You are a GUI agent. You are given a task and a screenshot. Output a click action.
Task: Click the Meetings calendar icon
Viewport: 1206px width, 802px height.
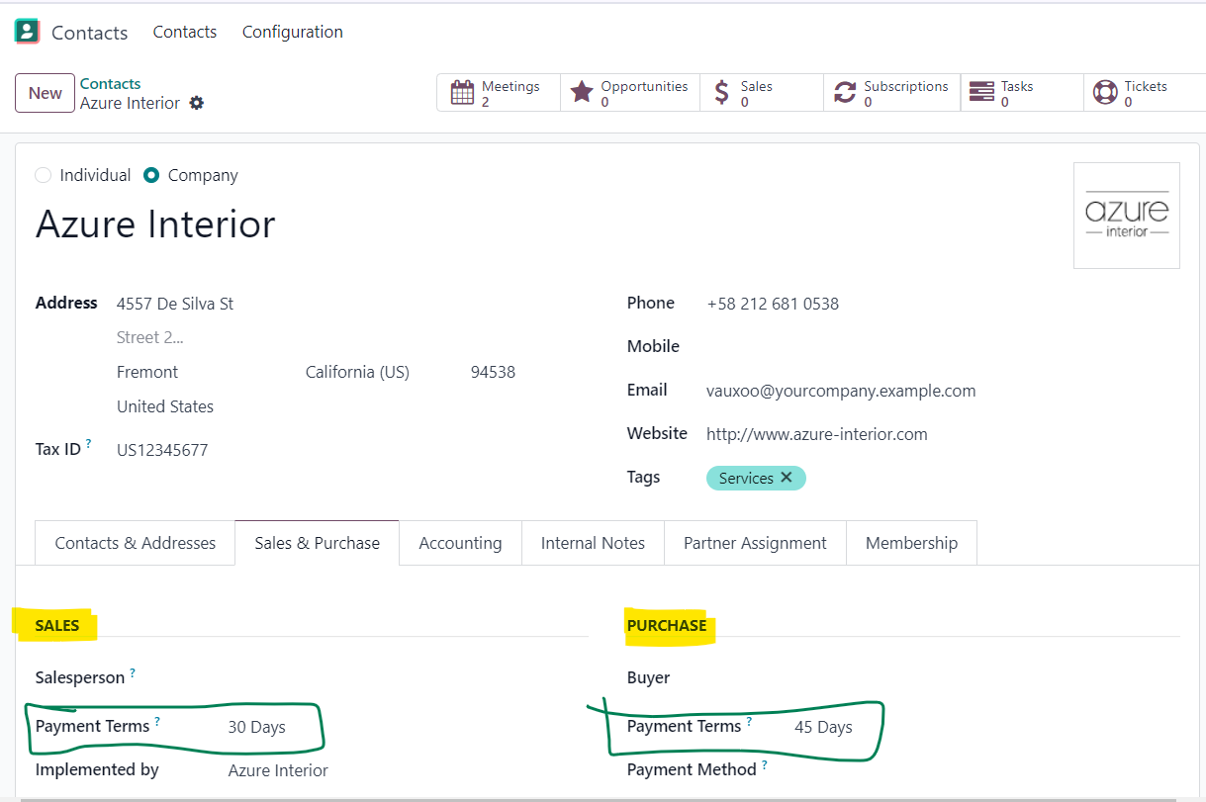coord(462,93)
